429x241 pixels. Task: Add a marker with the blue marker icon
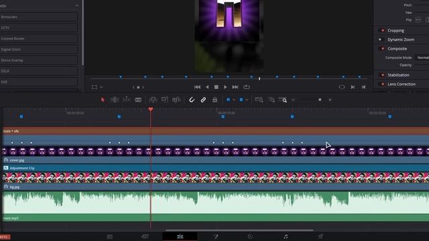[x=241, y=100]
